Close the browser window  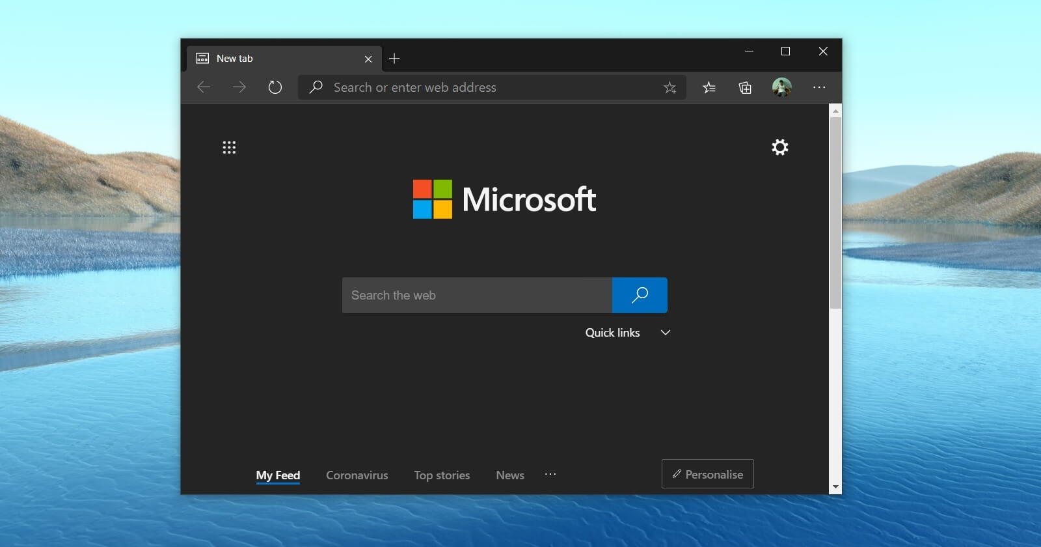coord(823,51)
